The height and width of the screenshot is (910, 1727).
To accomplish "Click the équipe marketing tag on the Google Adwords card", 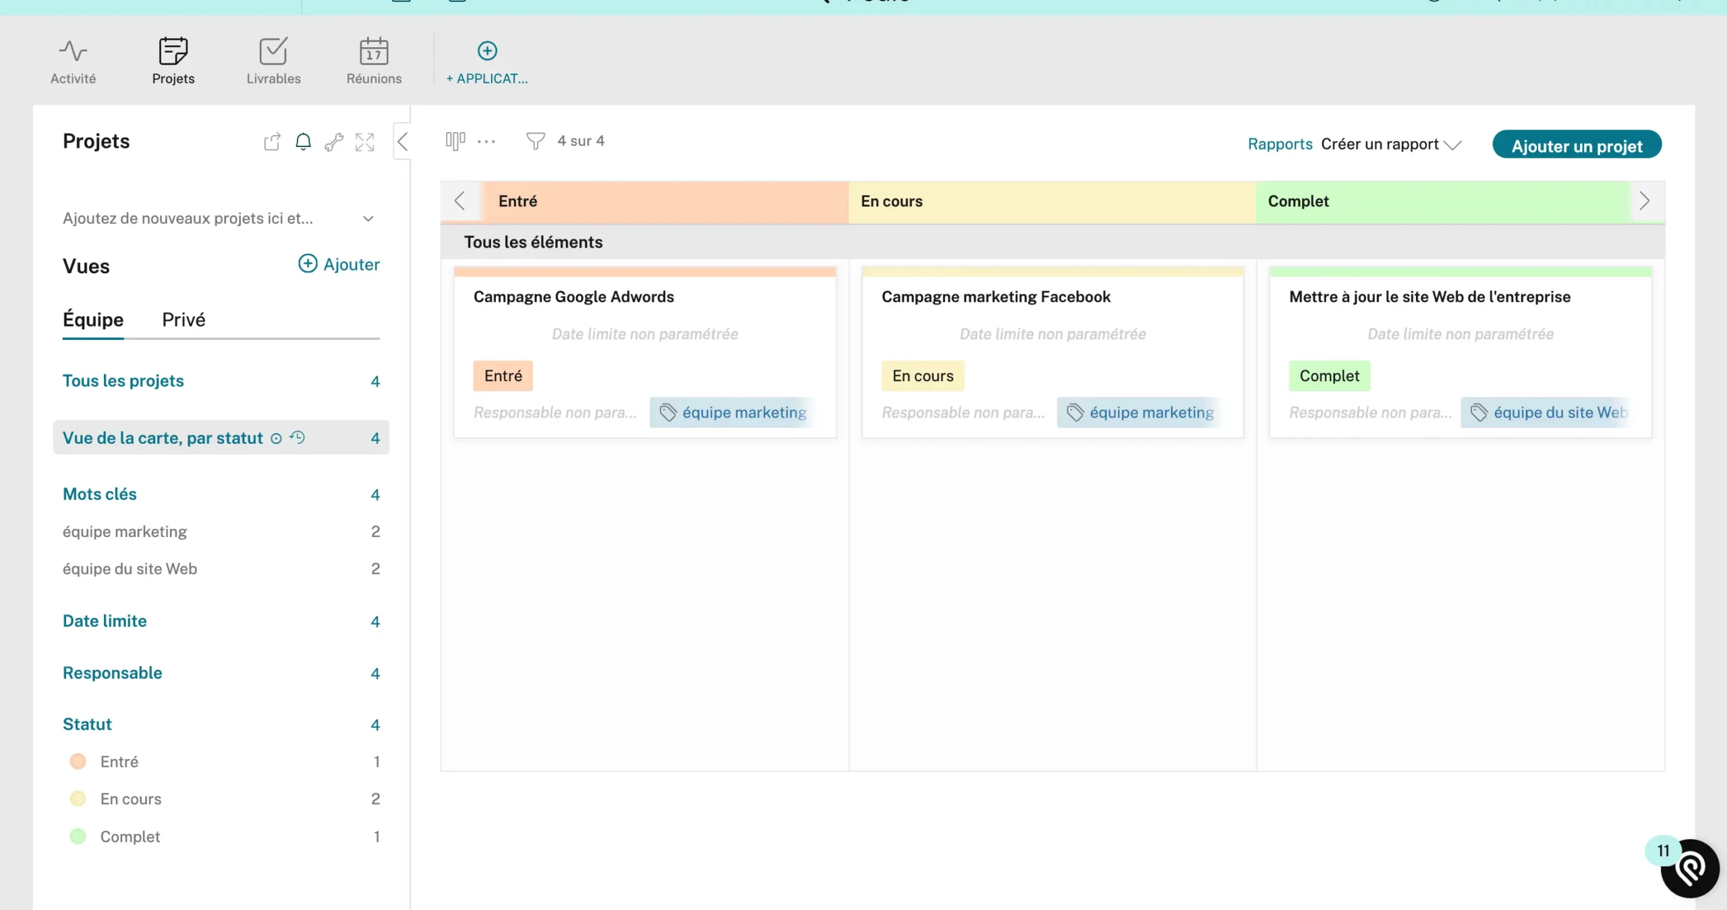I will 734,412.
